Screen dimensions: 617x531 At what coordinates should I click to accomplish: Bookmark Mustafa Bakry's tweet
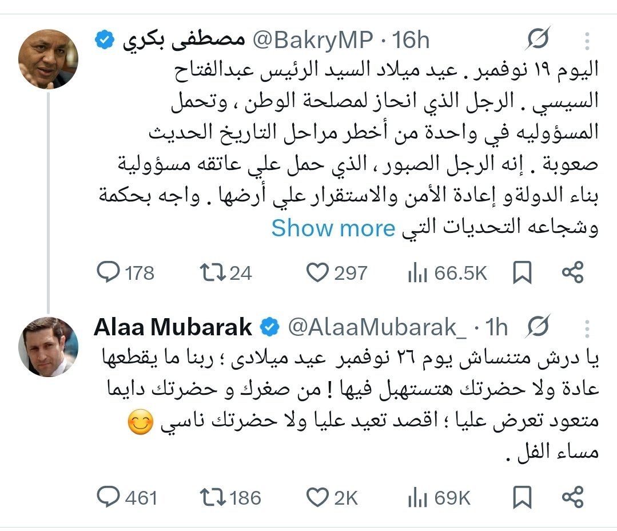pos(522,273)
